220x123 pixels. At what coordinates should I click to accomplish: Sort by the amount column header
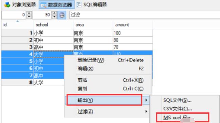133,25
